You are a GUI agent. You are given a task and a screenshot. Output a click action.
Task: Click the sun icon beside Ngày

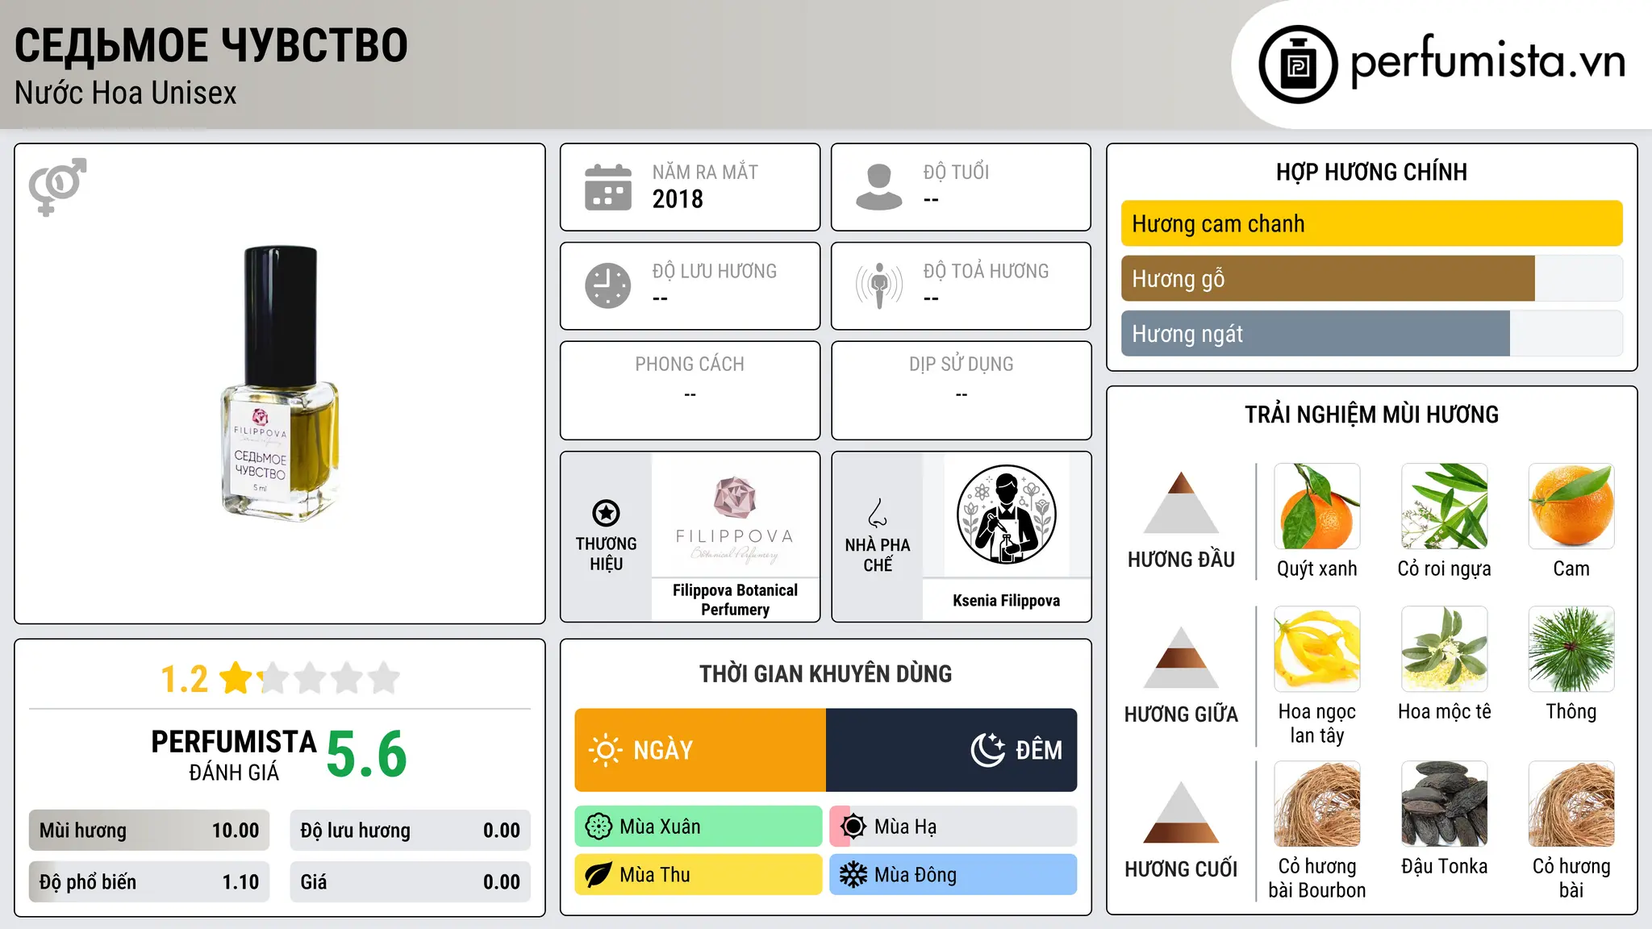(606, 750)
